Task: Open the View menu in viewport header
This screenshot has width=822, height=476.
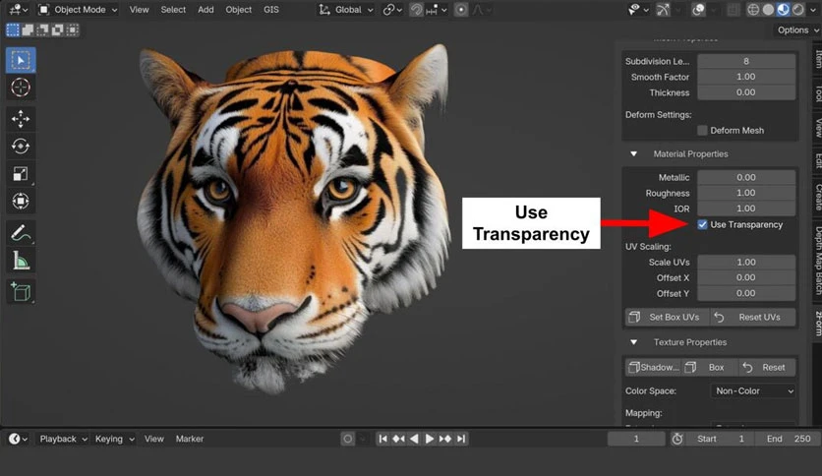Action: [139, 10]
